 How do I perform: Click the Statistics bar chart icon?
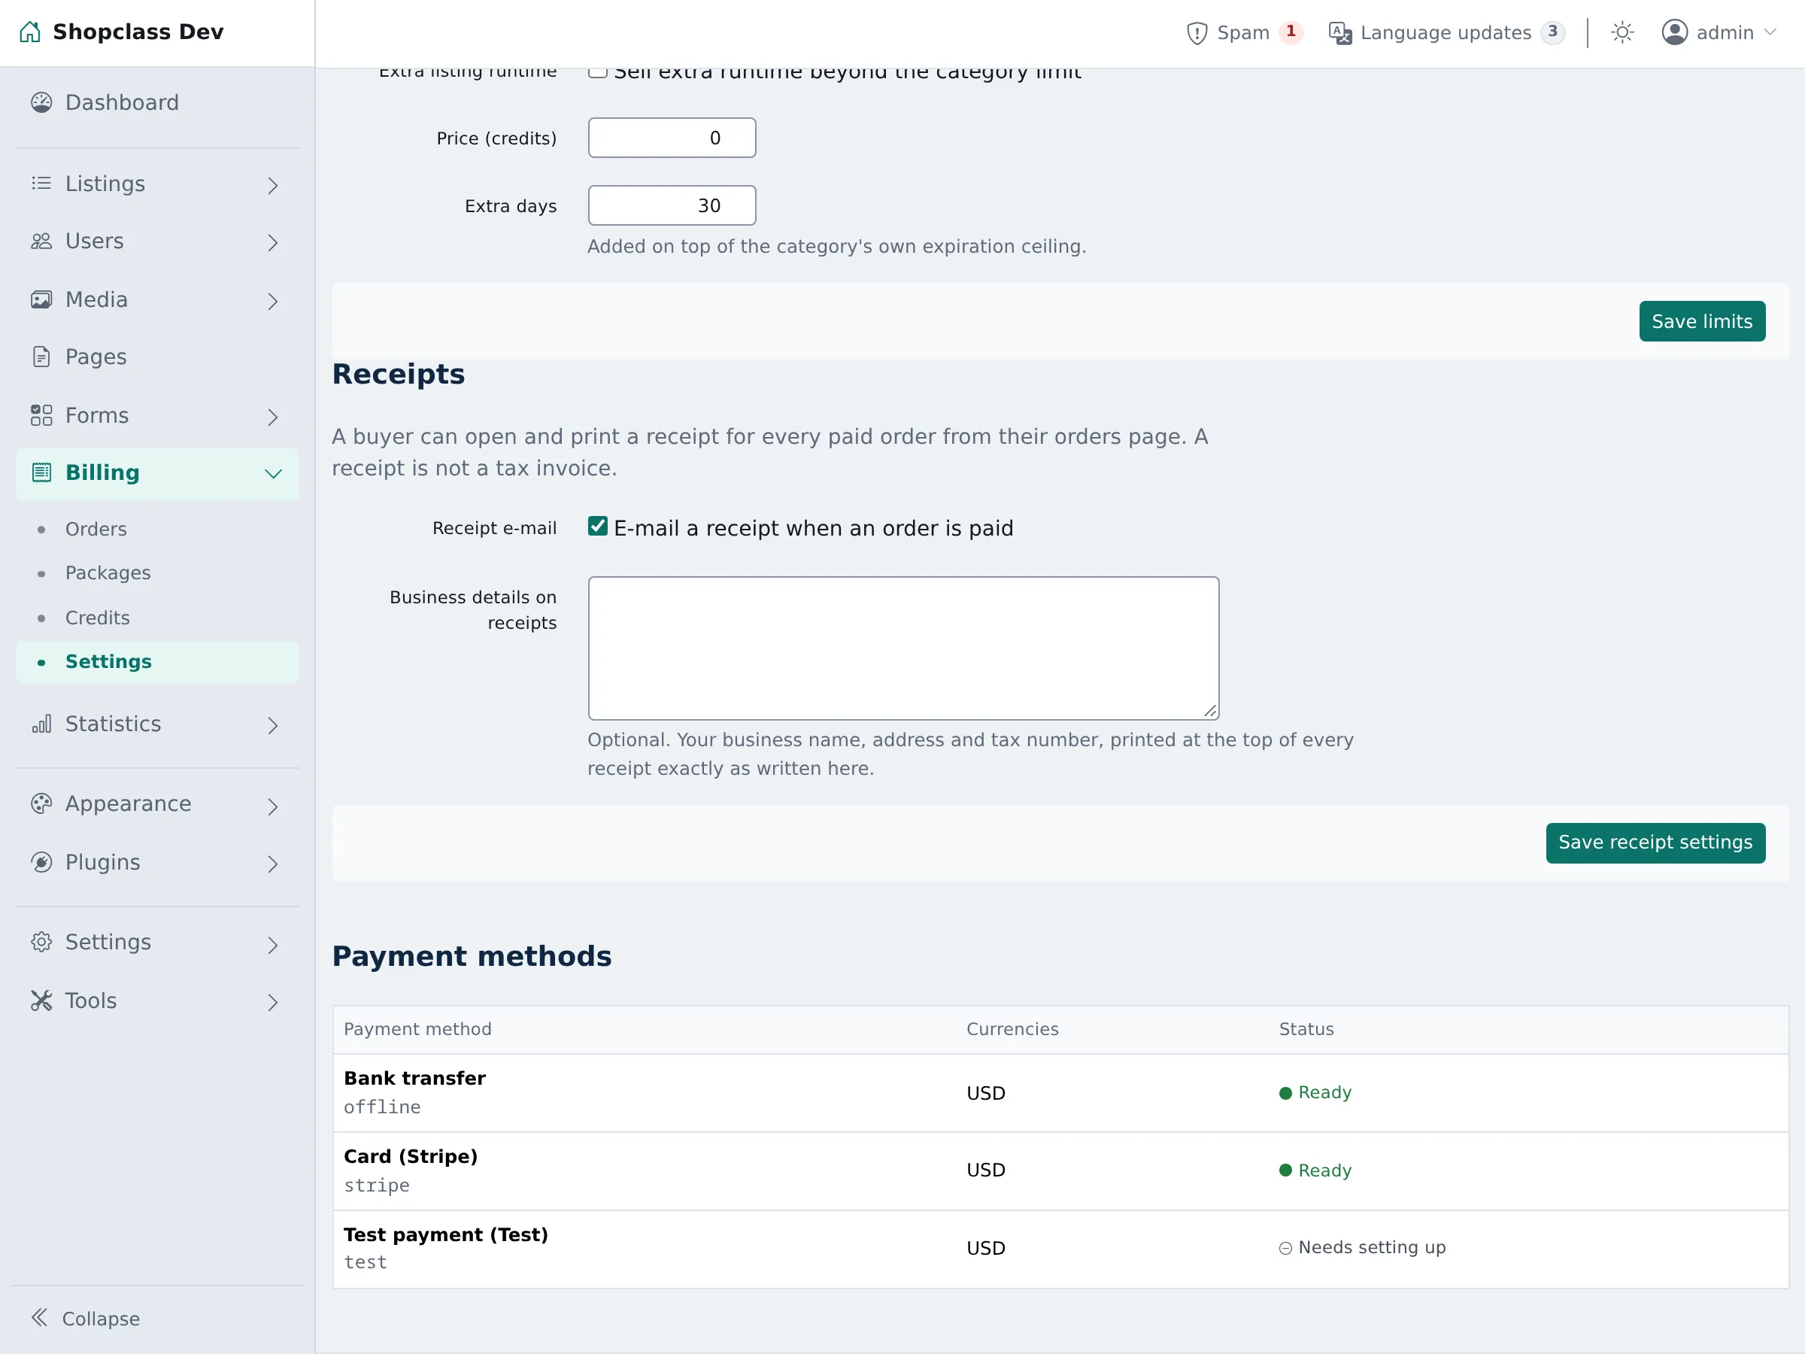41,724
